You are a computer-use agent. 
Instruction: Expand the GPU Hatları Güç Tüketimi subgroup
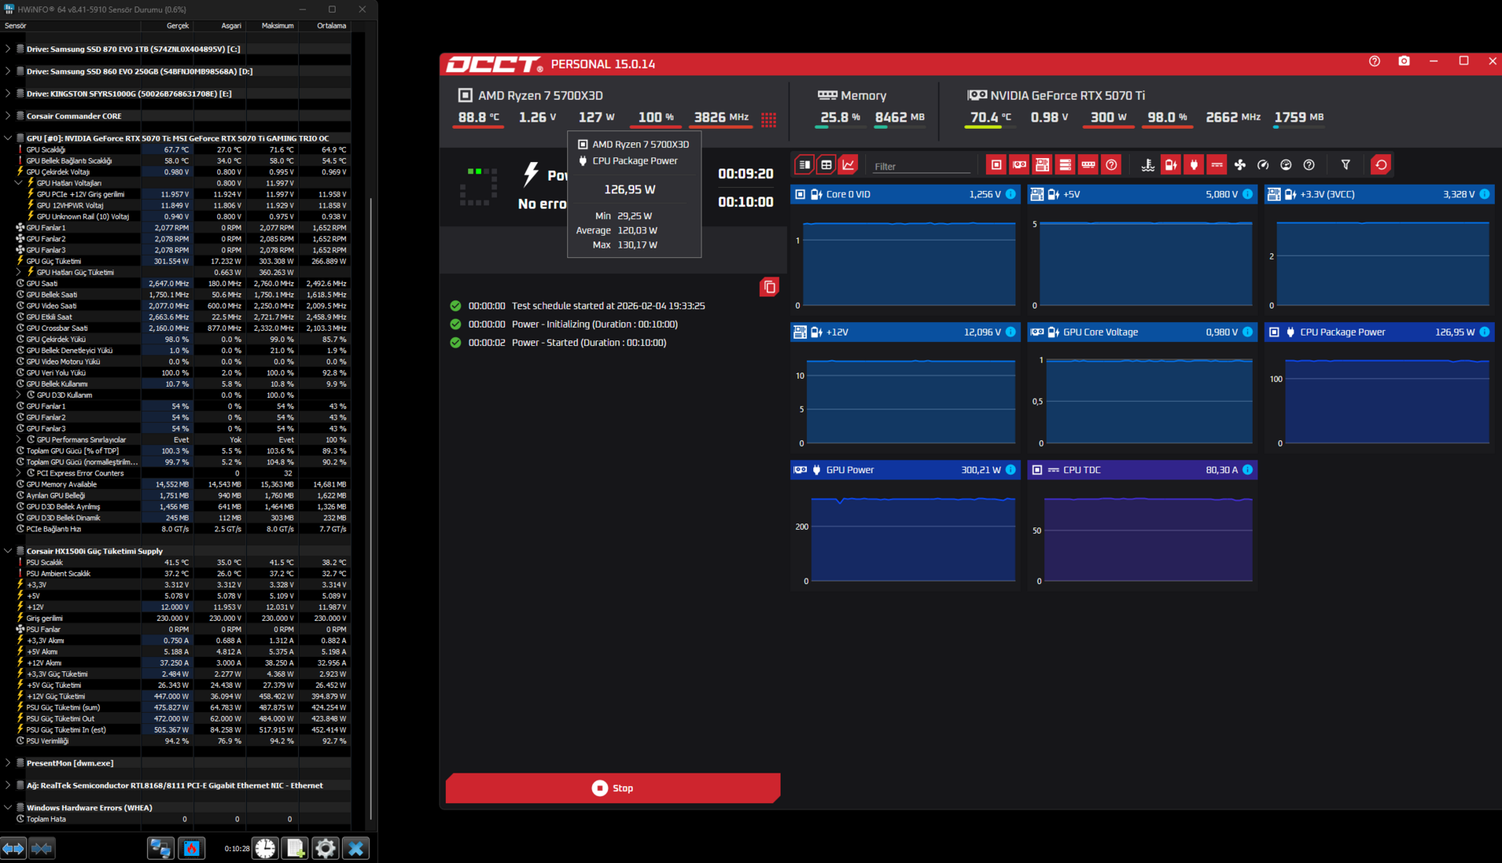click(x=19, y=272)
